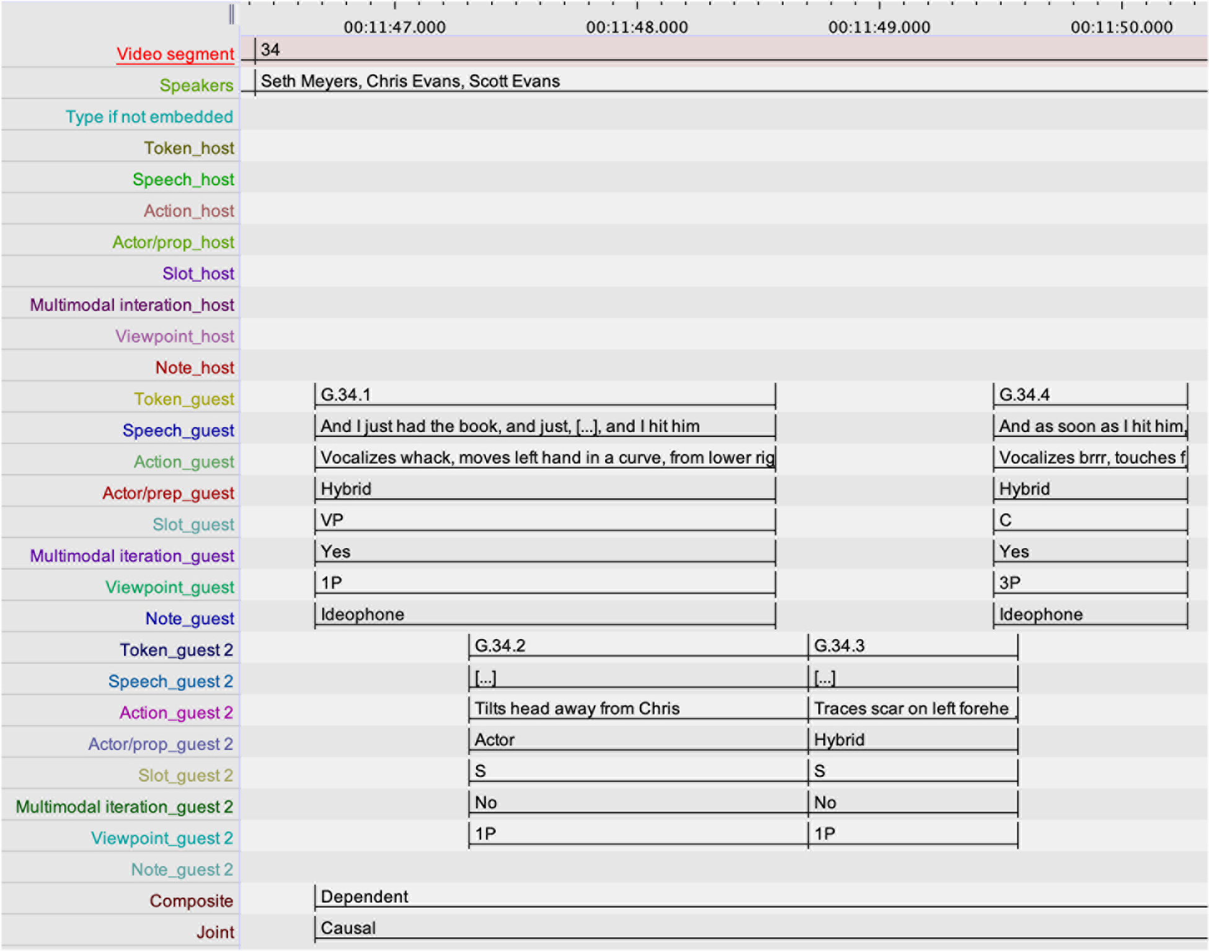The width and height of the screenshot is (1209, 951).
Task: Click annotation 'And as soon as I hit him'
Action: [x=1090, y=427]
